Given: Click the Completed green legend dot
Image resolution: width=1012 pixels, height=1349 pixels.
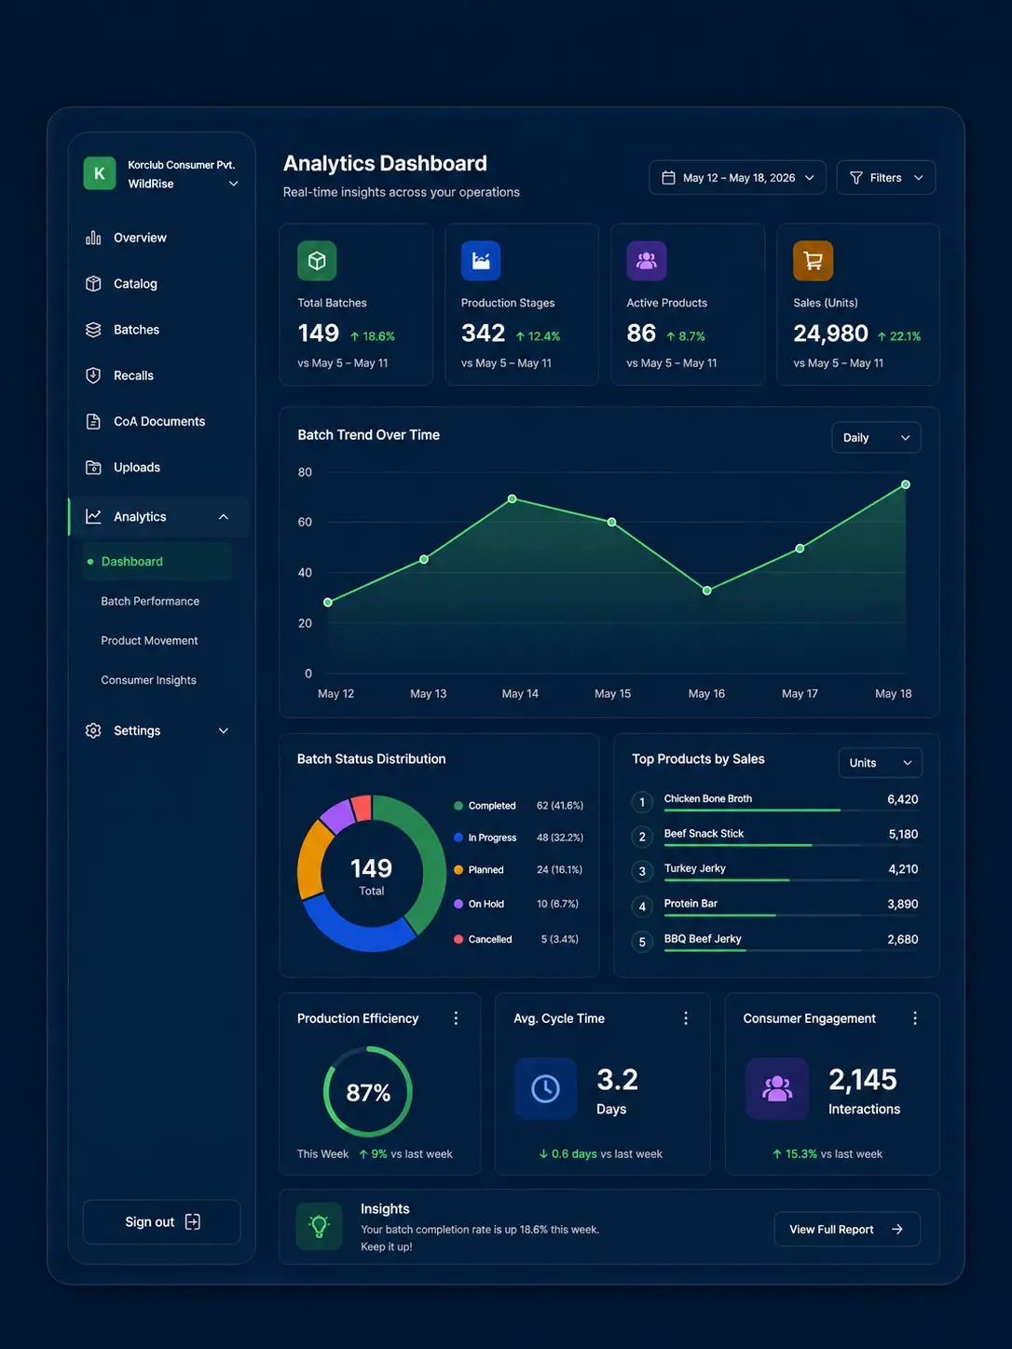Looking at the screenshot, I should point(458,806).
